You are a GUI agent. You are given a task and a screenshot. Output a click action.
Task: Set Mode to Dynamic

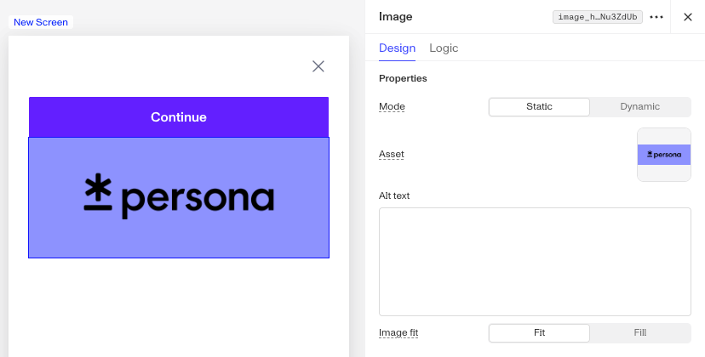pos(639,107)
